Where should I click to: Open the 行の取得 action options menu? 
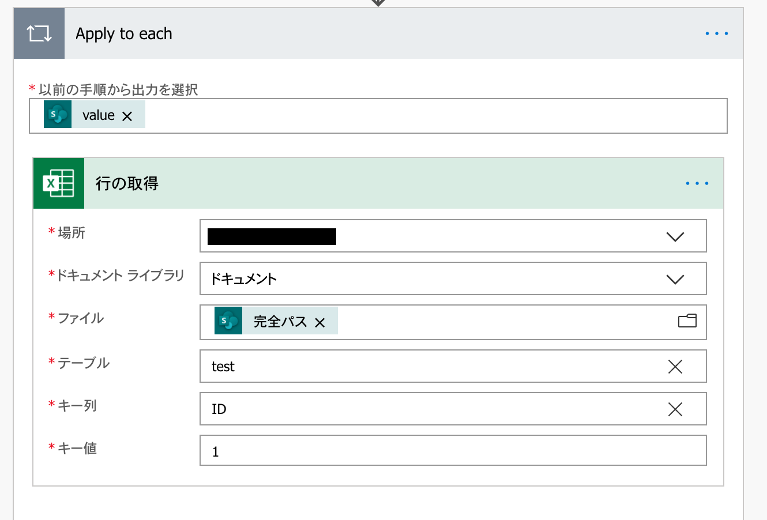click(x=697, y=183)
